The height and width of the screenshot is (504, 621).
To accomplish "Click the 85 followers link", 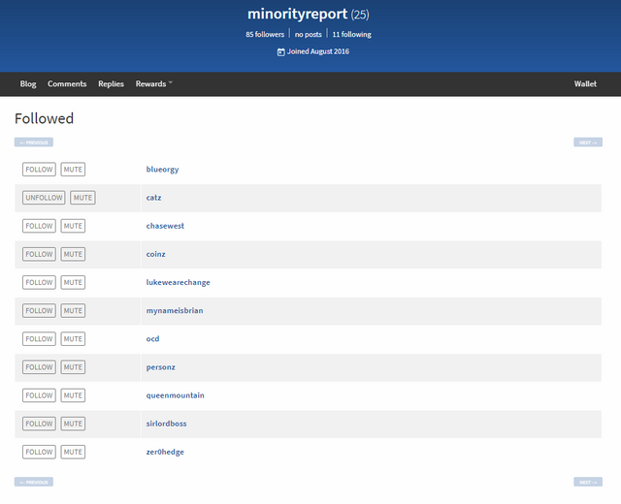I will (265, 35).
